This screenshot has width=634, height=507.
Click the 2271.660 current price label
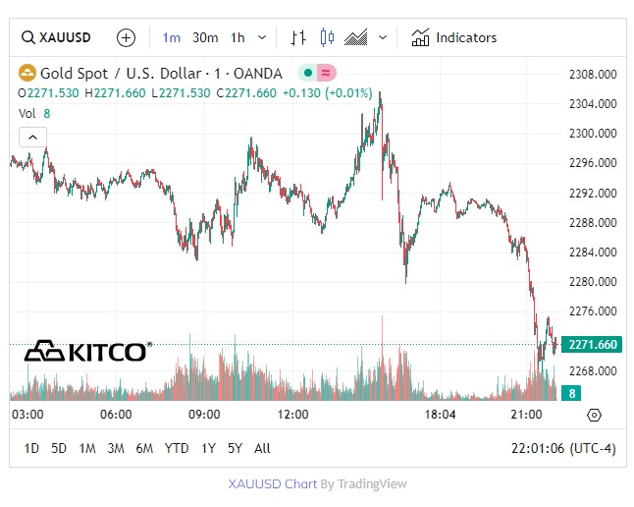point(592,345)
